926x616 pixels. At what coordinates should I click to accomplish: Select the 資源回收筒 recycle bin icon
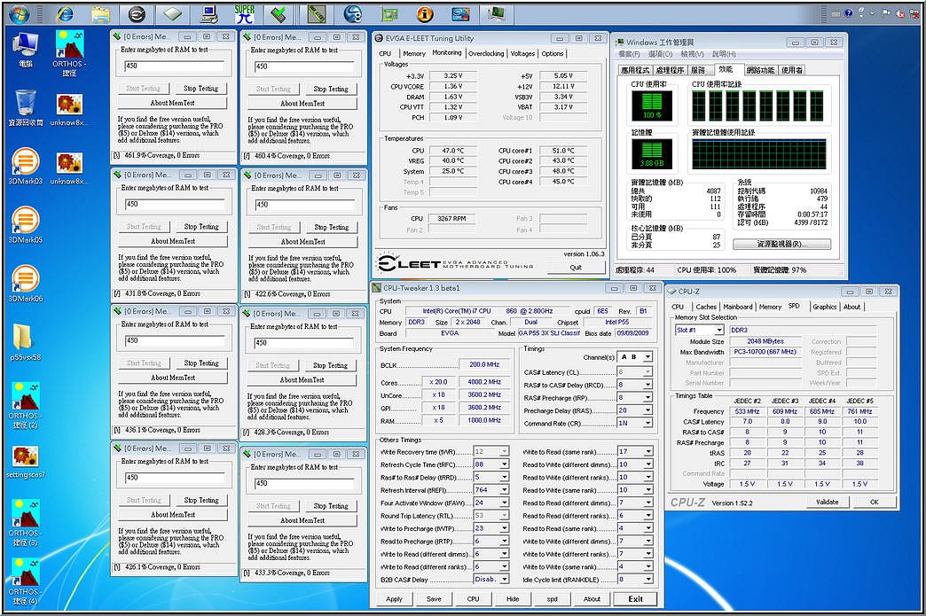pyautogui.click(x=26, y=107)
